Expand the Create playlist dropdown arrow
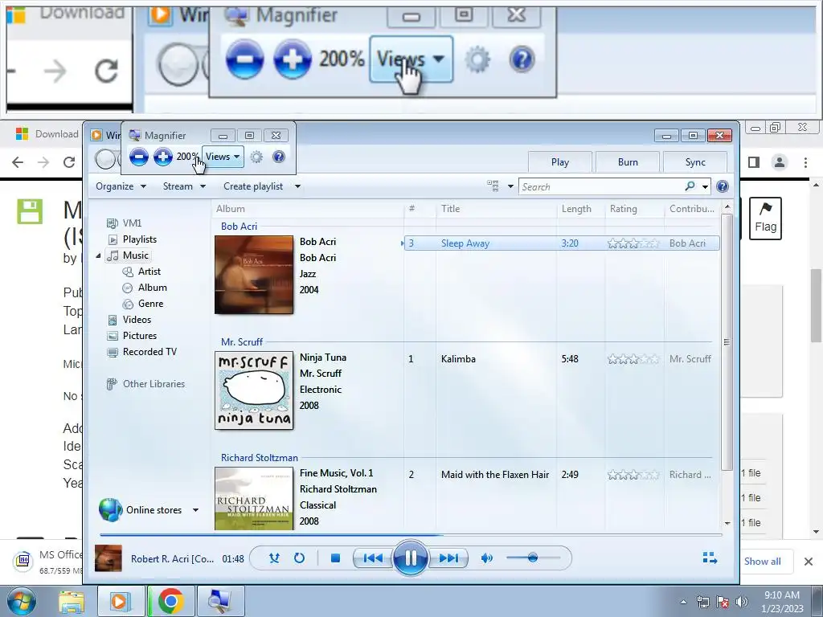 pos(297,186)
